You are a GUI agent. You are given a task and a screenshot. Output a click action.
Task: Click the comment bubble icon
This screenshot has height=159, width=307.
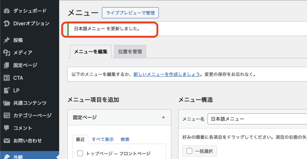[x=7, y=128]
